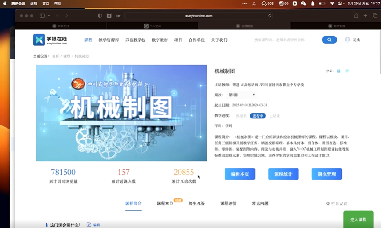Click the 课程统计 button

[x=283, y=174]
